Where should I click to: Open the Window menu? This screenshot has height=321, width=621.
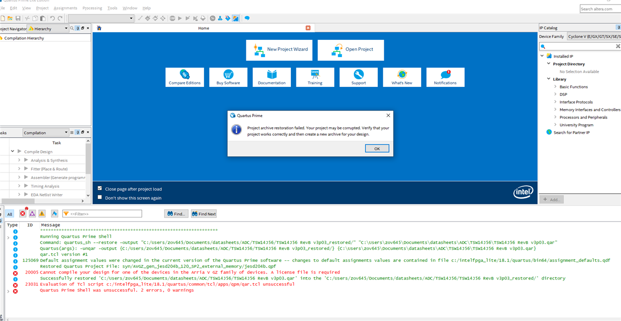(x=130, y=8)
